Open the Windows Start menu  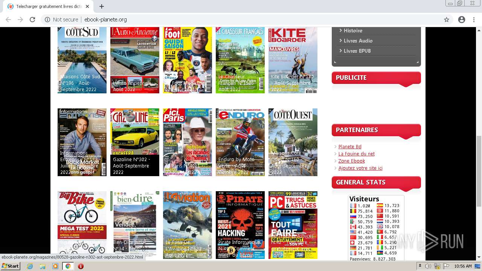coord(11,266)
